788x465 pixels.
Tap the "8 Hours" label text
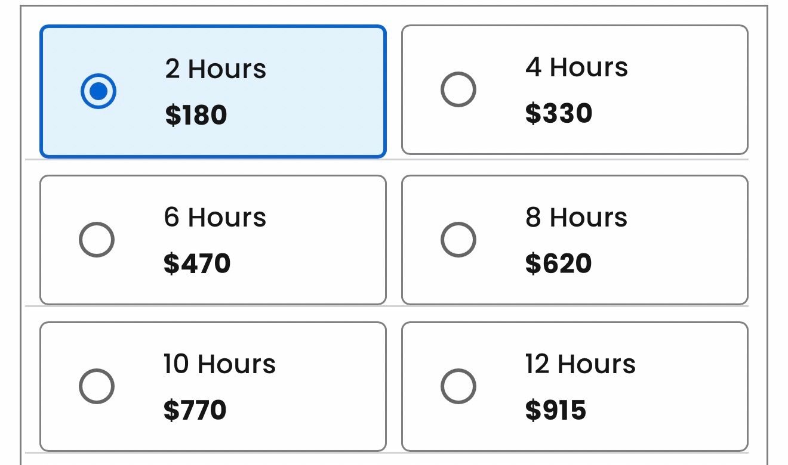pos(576,218)
